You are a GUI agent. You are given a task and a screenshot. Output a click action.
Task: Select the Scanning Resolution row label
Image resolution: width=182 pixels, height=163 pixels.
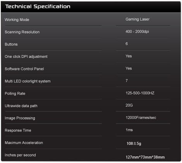(22, 32)
